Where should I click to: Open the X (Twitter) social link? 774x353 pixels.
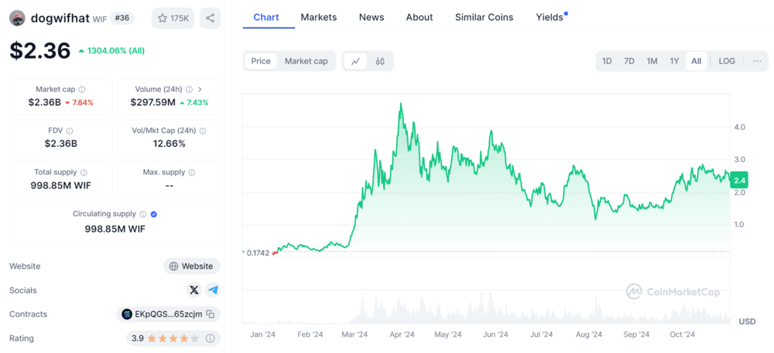point(193,290)
